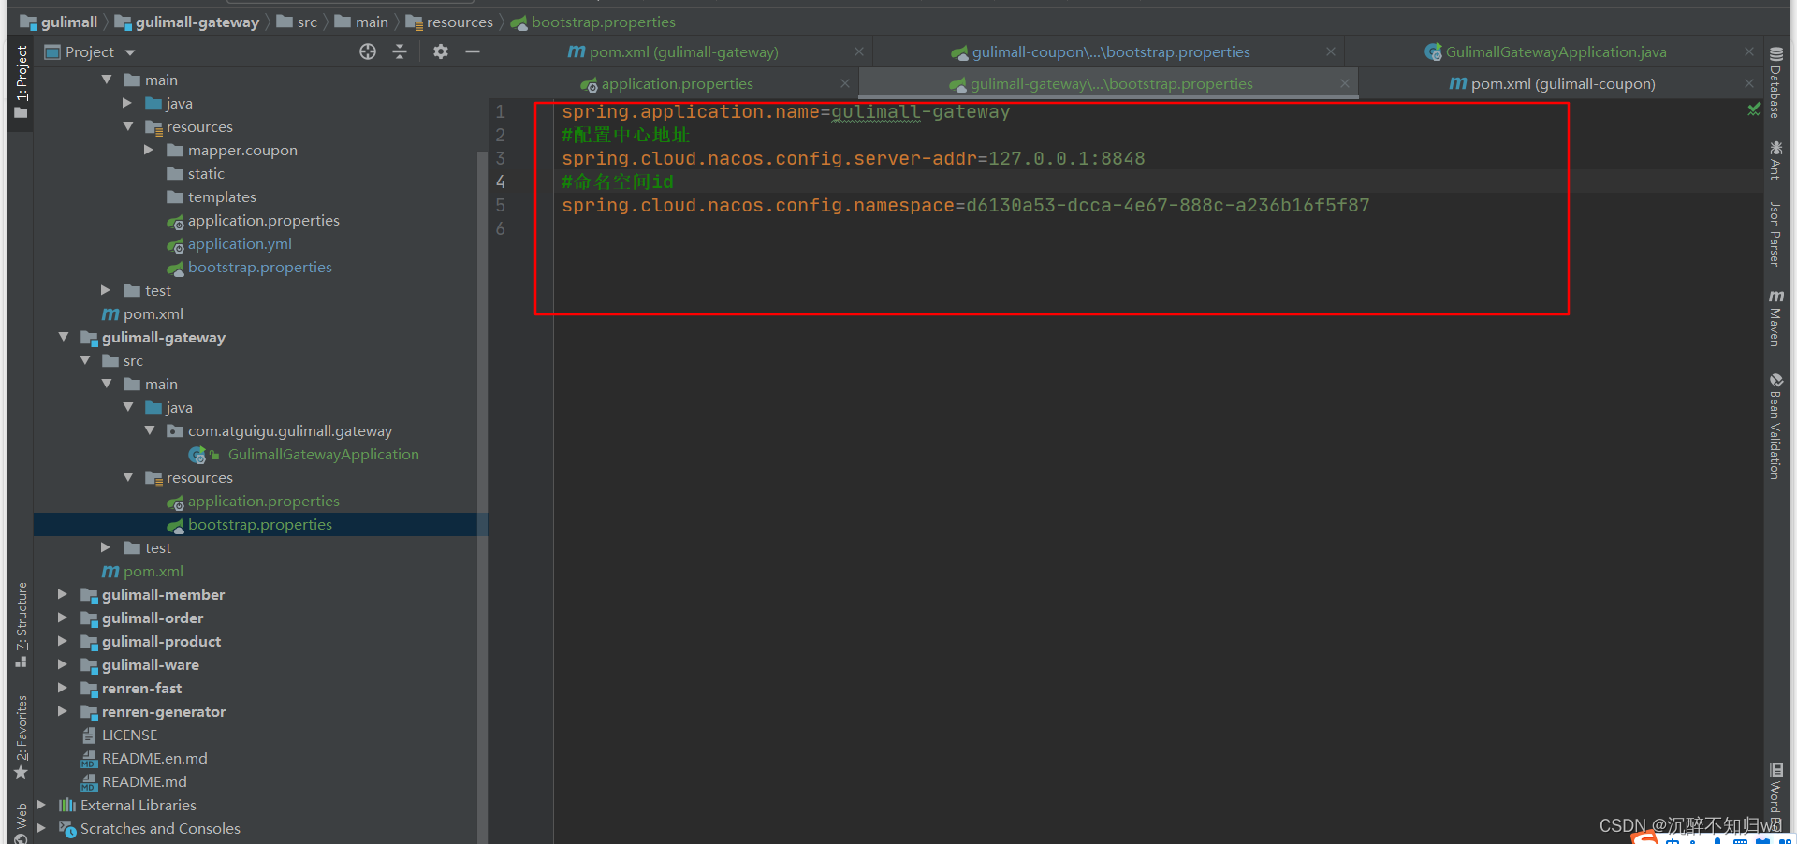Open the Json Parser side panel
This screenshot has height=844, width=1797.
(x=1775, y=234)
